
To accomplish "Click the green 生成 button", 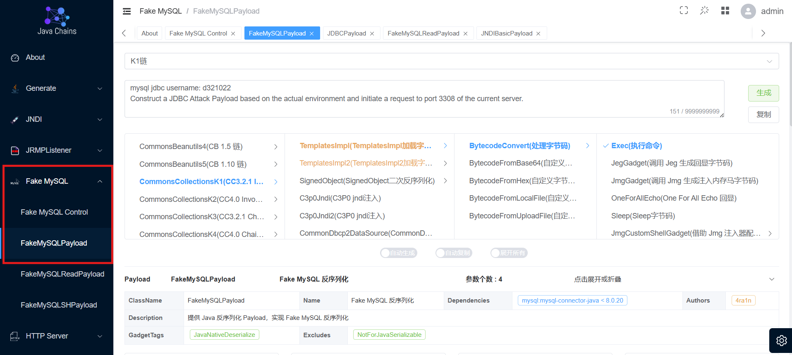I will click(763, 93).
